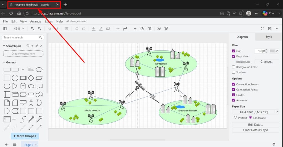Open the 45% zoom level dropdown
Screen dimensions: 283x147
tap(19, 29)
